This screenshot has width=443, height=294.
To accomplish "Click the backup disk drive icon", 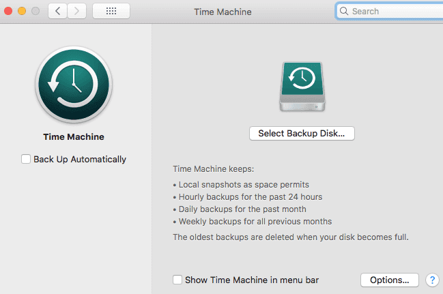I will [x=302, y=87].
